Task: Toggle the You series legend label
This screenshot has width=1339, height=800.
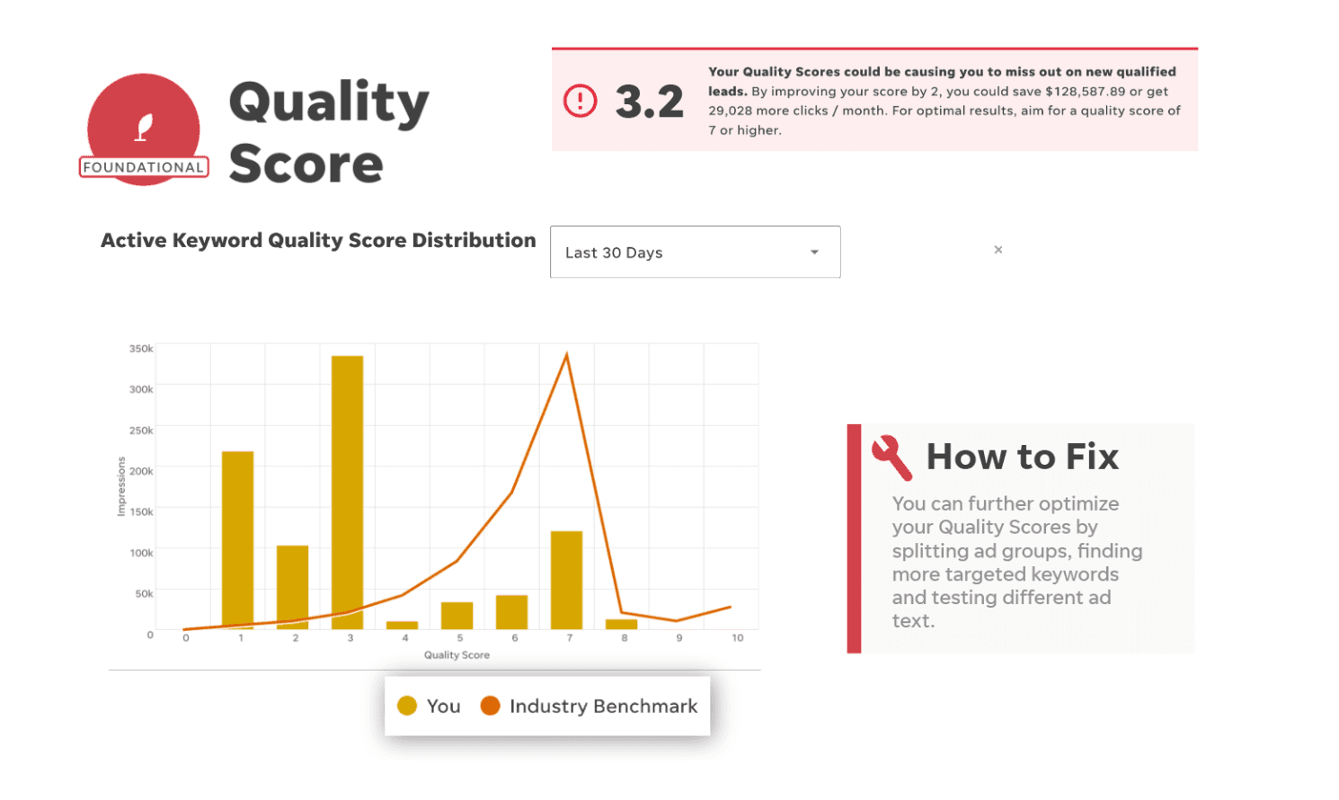Action: click(x=444, y=707)
